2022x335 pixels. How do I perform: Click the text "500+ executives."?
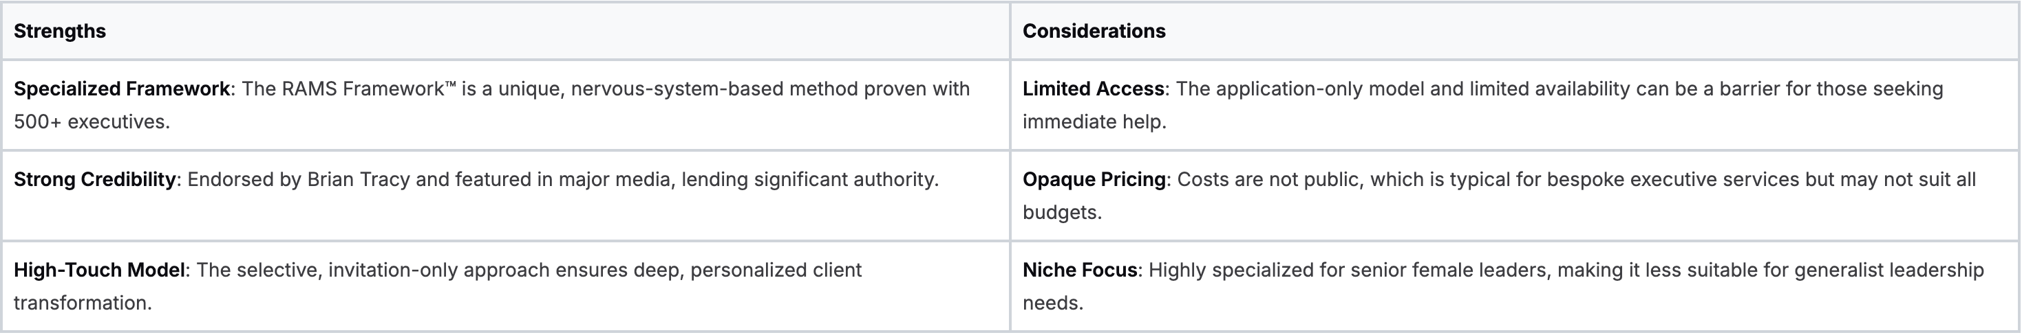92,122
